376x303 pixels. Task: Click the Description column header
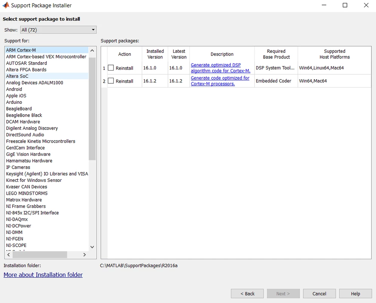pos(222,54)
